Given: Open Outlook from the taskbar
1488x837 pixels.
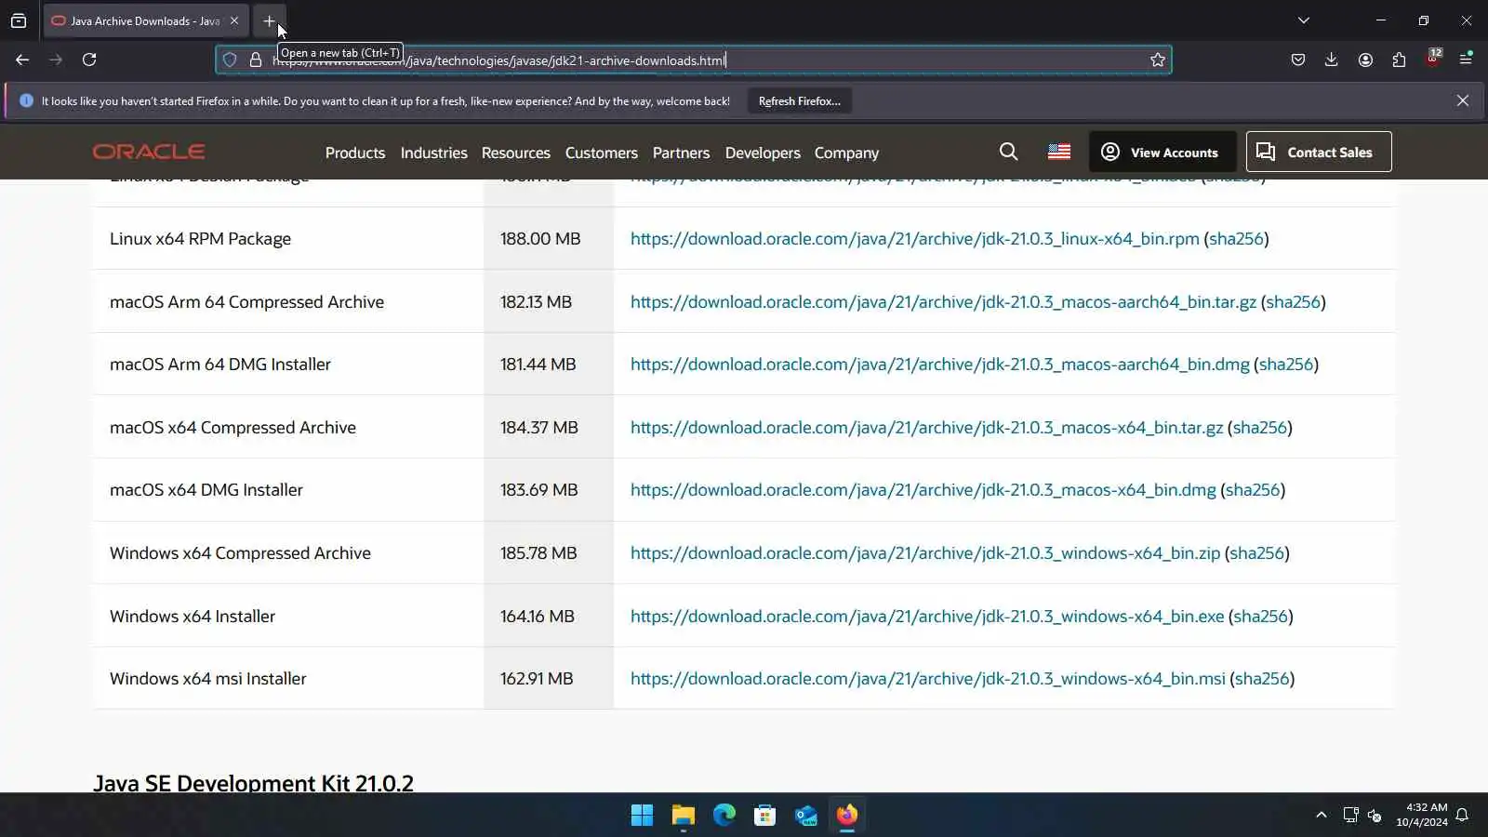Looking at the screenshot, I should [806, 816].
